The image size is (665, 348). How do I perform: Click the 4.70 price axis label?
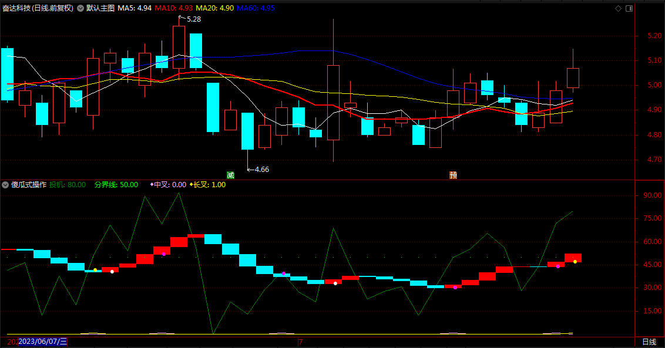coord(654,160)
